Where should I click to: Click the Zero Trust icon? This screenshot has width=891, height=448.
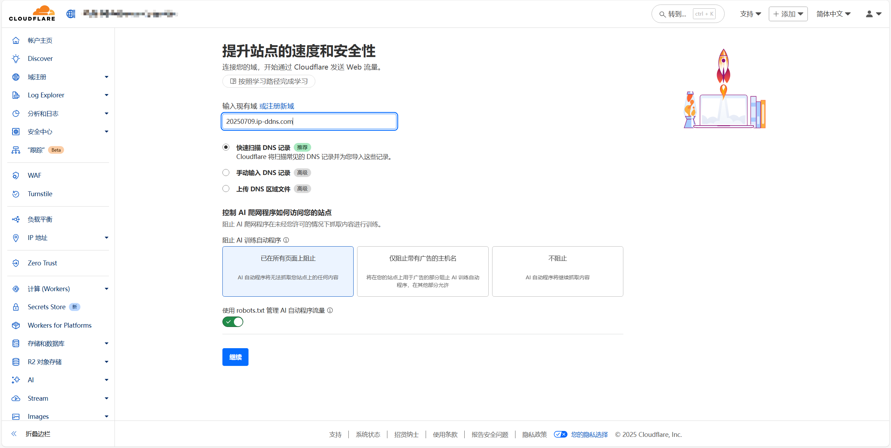[16, 263]
